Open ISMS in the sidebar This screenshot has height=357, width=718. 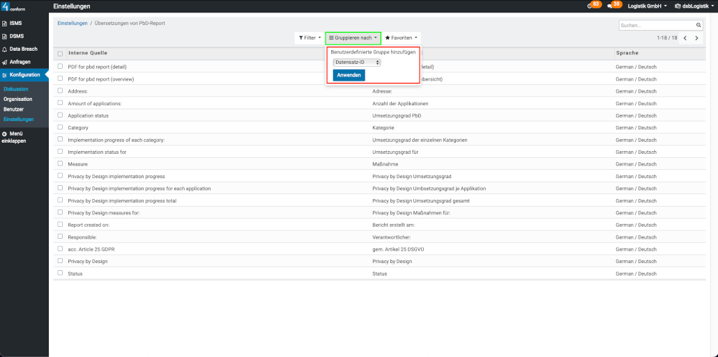(15, 23)
